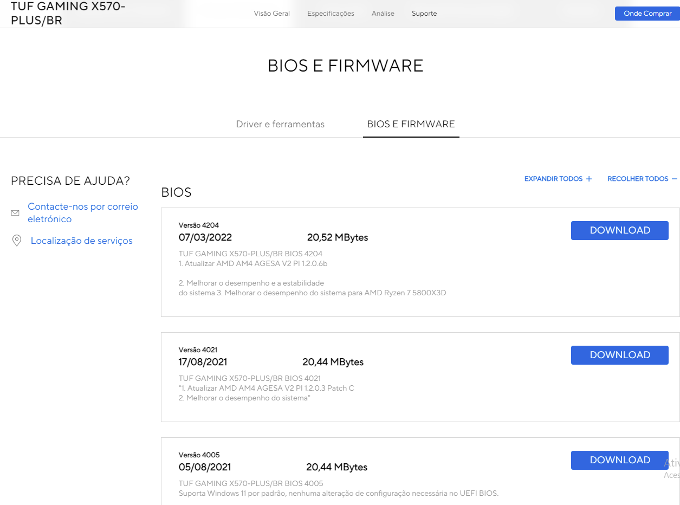This screenshot has height=505, width=680.
Task: Click the AGESA V2 PI 1.2.0.3 Patch C line
Action: (267, 388)
